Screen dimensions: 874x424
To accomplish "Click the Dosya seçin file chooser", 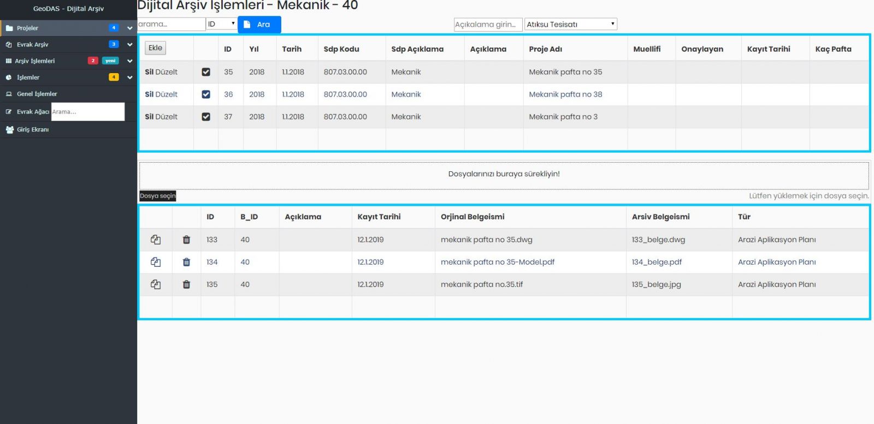I will [x=158, y=196].
